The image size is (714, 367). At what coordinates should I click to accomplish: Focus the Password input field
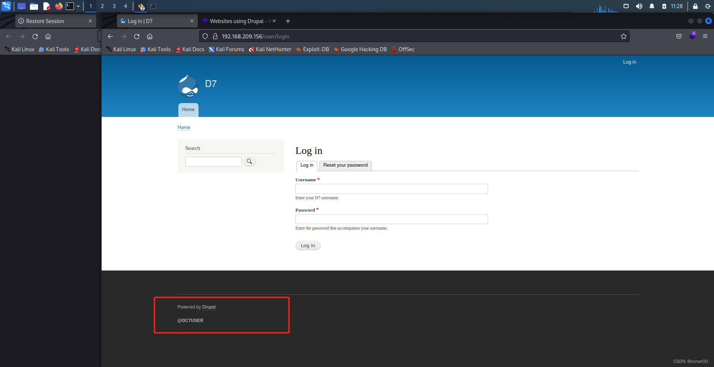[x=392, y=219]
